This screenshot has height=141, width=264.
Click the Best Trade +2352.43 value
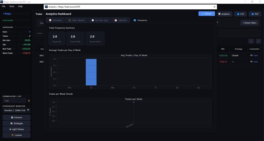pyautogui.click(x=26, y=49)
